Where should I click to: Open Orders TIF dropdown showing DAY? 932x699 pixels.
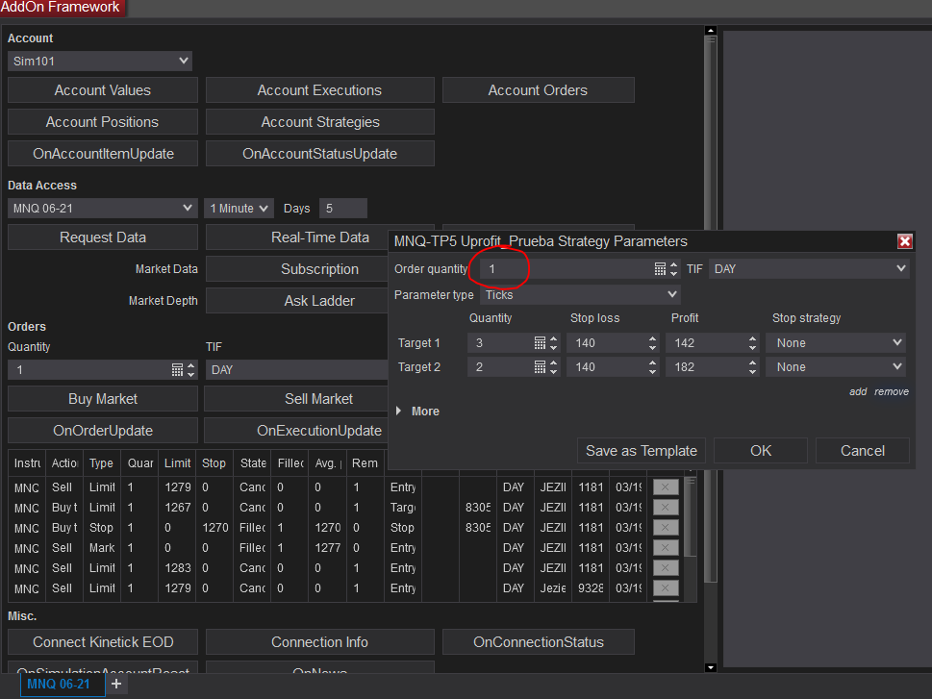296,370
